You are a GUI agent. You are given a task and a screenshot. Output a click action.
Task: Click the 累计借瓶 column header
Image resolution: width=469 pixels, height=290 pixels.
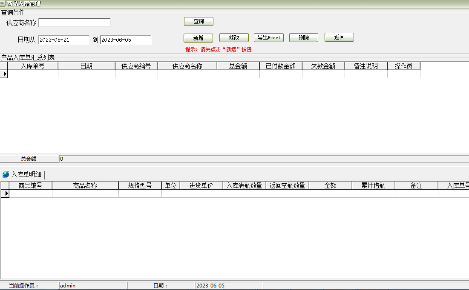(374, 185)
